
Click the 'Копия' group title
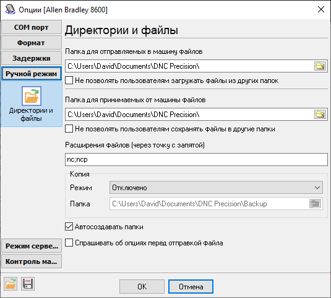(80, 174)
